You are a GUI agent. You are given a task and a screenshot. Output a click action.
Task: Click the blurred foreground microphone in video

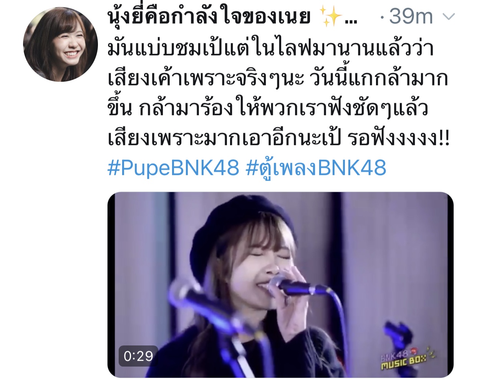coord(207,307)
